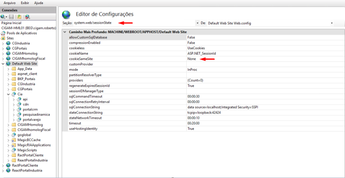The width and height of the screenshot is (345, 178).
Task: Expand the top-level RactPortalCliente site node
Action: click(3, 165)
